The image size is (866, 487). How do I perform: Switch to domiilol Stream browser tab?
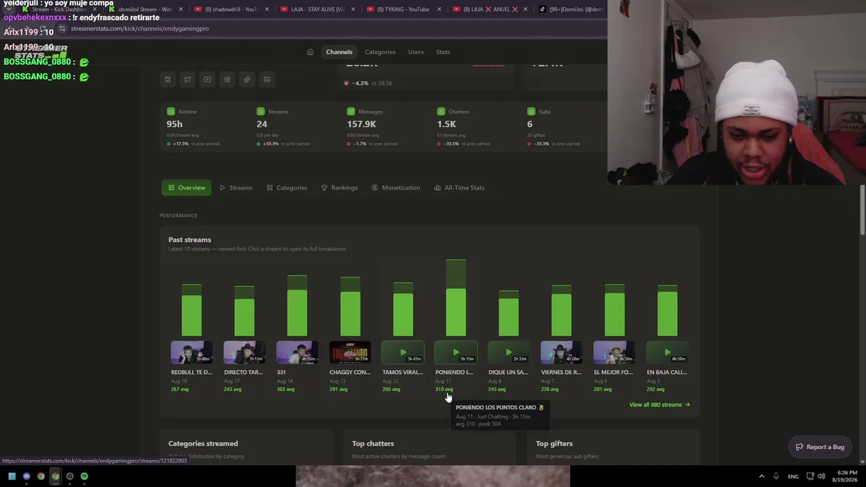[x=145, y=9]
